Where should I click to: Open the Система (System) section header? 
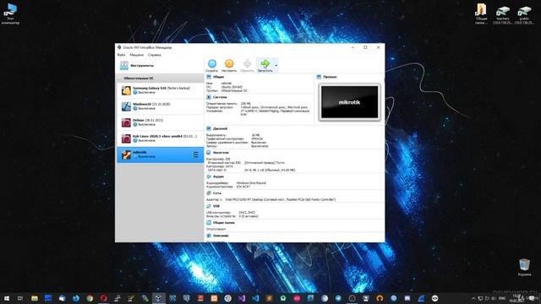coord(220,97)
